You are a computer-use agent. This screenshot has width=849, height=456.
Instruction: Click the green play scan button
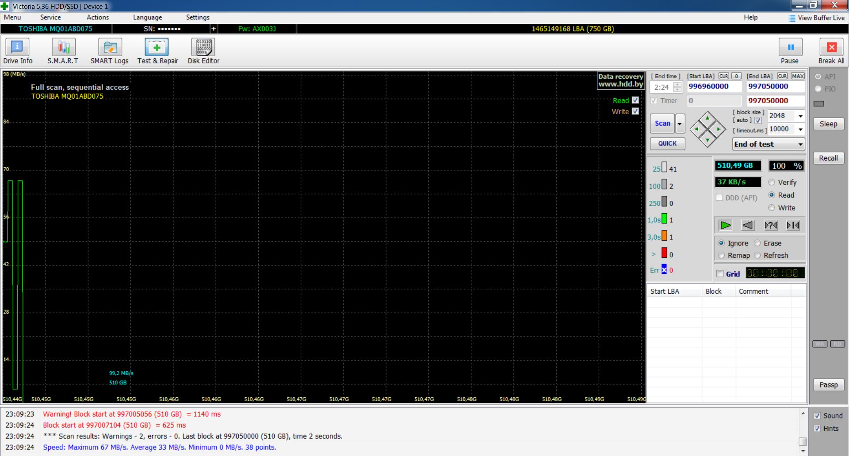pos(725,225)
